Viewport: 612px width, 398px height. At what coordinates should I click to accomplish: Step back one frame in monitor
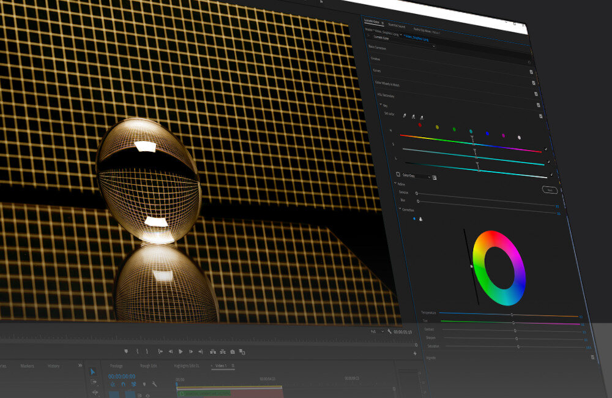(171, 351)
